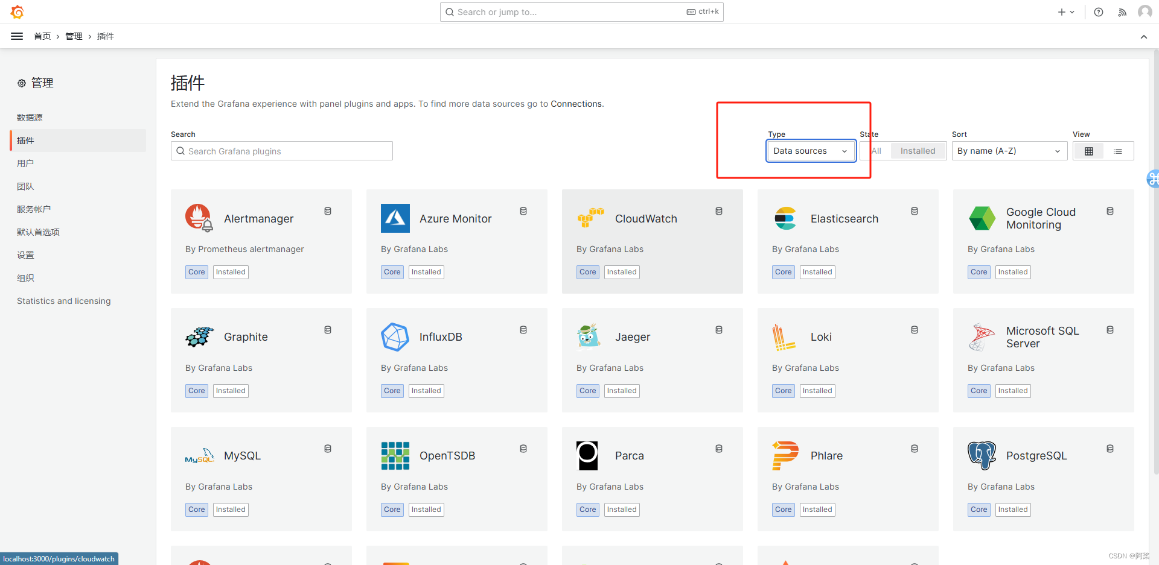Click data source type icon on Jaeger card
The image size is (1159, 565).
[719, 330]
